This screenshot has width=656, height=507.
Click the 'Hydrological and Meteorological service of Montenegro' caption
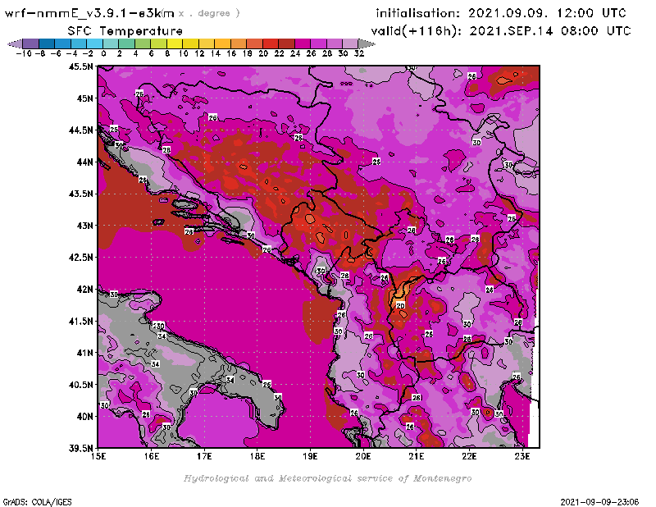[x=327, y=478]
